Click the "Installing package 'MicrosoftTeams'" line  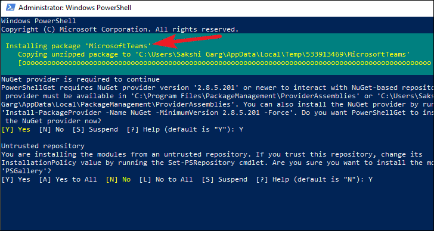79,46
